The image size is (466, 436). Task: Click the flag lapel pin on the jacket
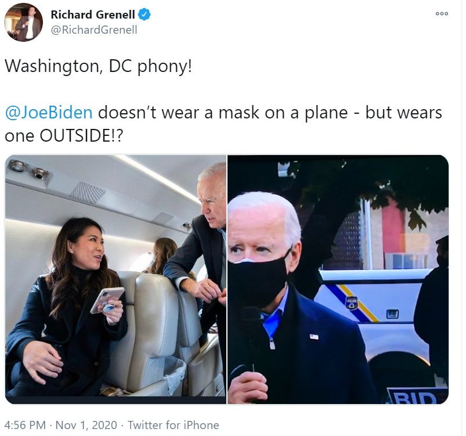(314, 337)
